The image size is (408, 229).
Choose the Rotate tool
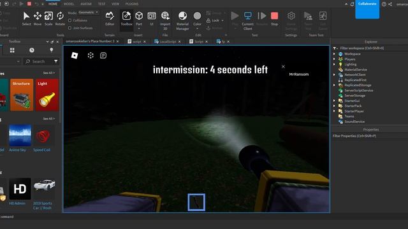(x=60, y=18)
